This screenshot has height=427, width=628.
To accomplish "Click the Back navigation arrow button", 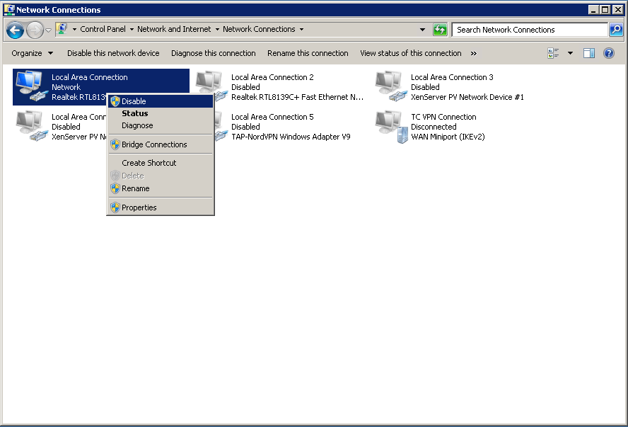I will (x=15, y=30).
